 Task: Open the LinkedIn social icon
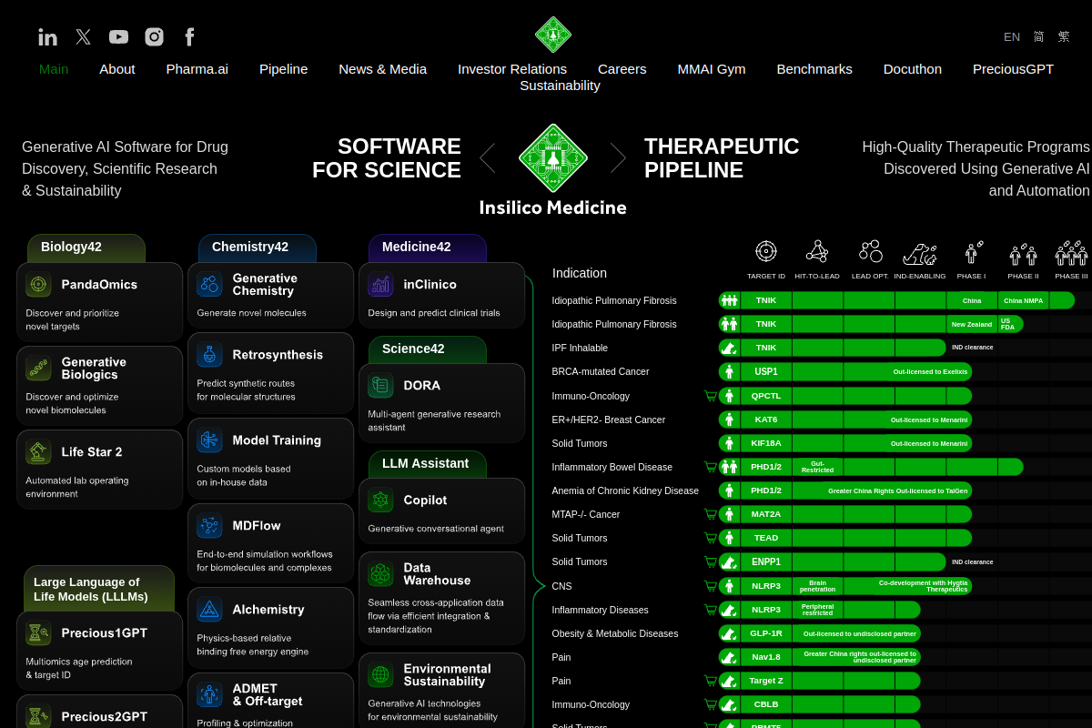[48, 37]
